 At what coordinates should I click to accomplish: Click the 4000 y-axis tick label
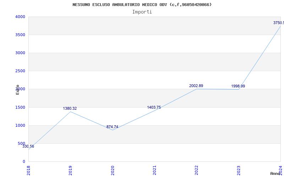pyautogui.click(x=20, y=17)
